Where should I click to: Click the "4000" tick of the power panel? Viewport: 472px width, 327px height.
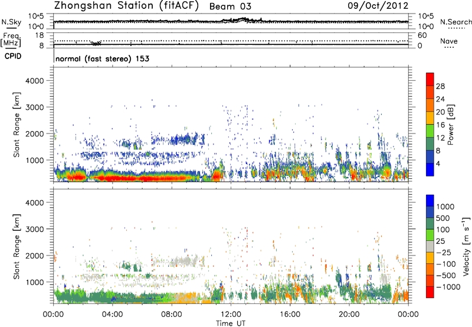click(x=34, y=81)
